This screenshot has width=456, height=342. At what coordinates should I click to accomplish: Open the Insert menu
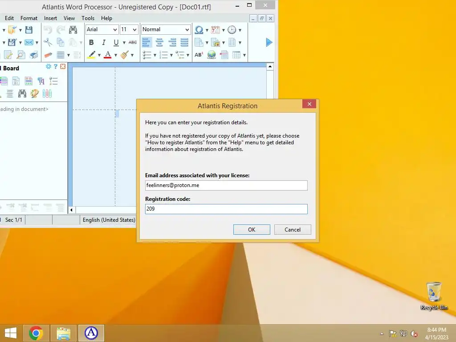[x=50, y=18]
